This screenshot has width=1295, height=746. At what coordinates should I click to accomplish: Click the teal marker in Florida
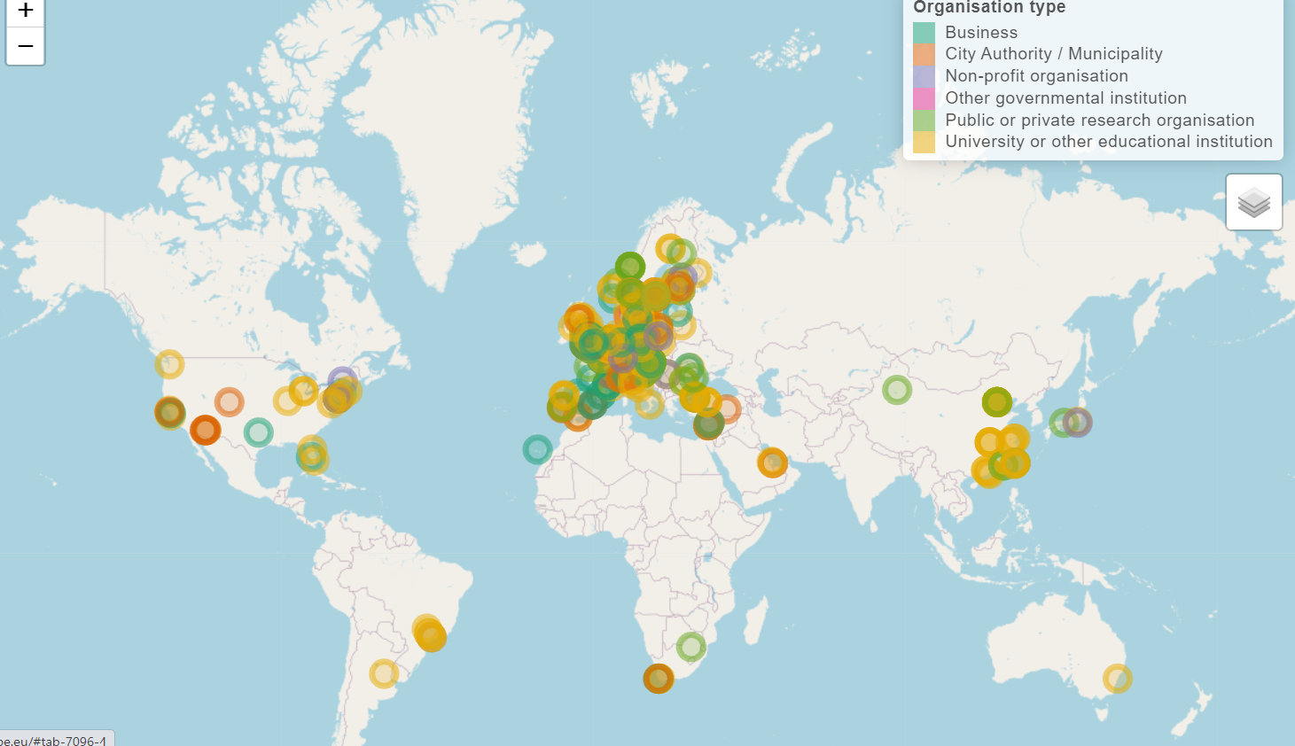point(311,456)
